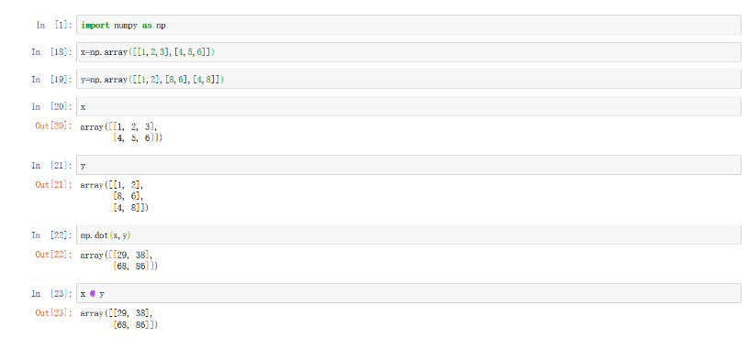This screenshot has height=338, width=748.
Task: Click the Out[22] output prompt
Action: [54, 255]
